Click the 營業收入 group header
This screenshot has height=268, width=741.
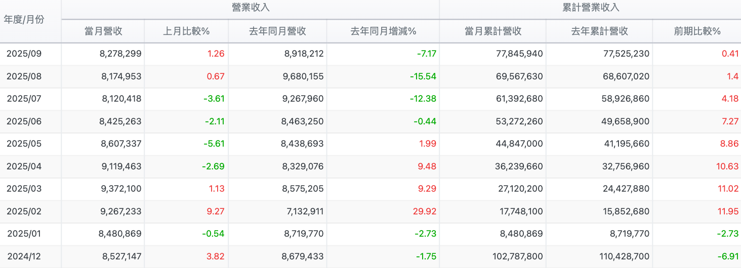(250, 8)
